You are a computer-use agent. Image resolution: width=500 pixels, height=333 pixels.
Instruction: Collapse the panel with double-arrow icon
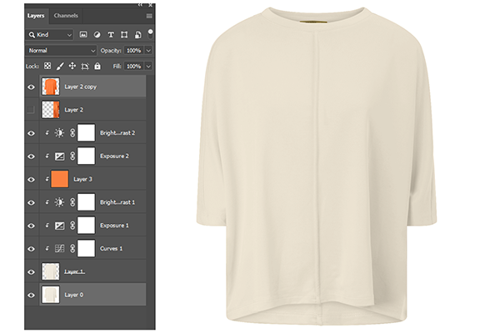pyautogui.click(x=140, y=5)
